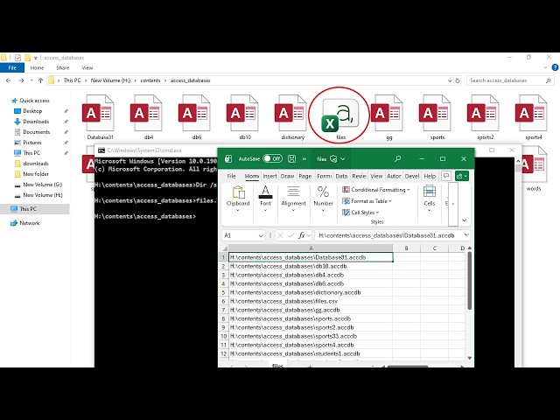Click Explorer Help icon
The height and width of the screenshot is (420, 560).
click(x=555, y=67)
